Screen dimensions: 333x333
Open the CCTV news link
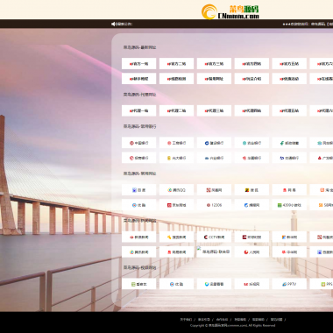[x=214, y=237]
